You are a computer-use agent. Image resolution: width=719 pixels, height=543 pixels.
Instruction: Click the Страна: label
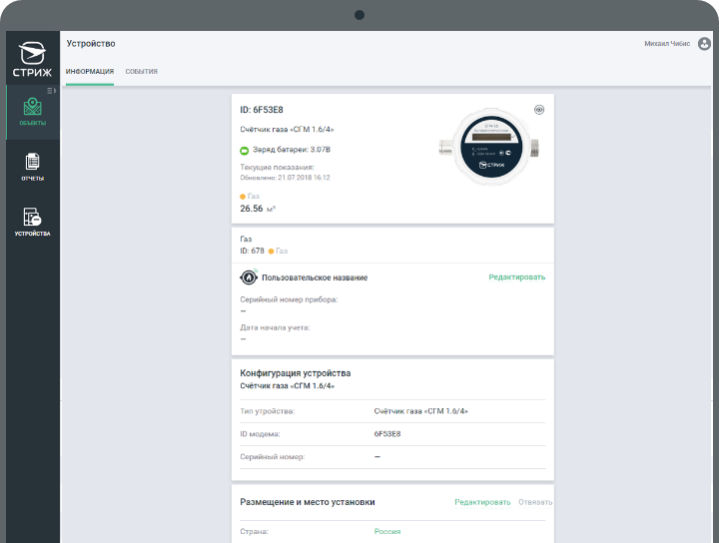click(254, 532)
